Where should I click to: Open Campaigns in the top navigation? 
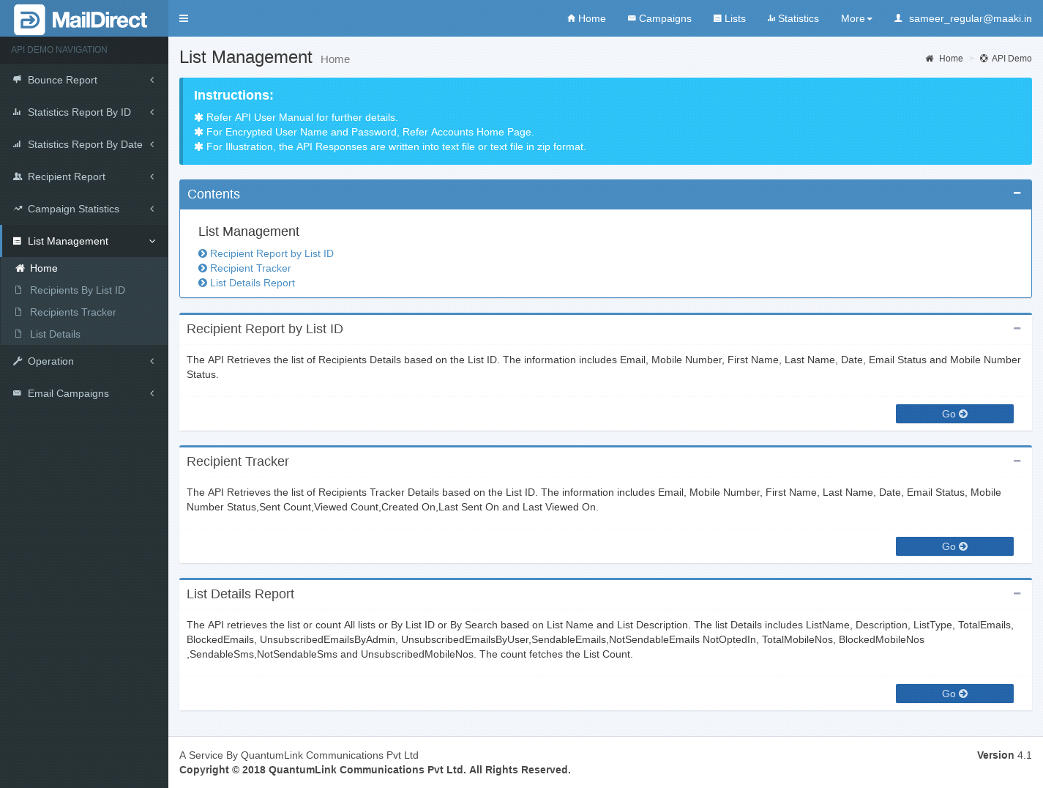pyautogui.click(x=659, y=18)
